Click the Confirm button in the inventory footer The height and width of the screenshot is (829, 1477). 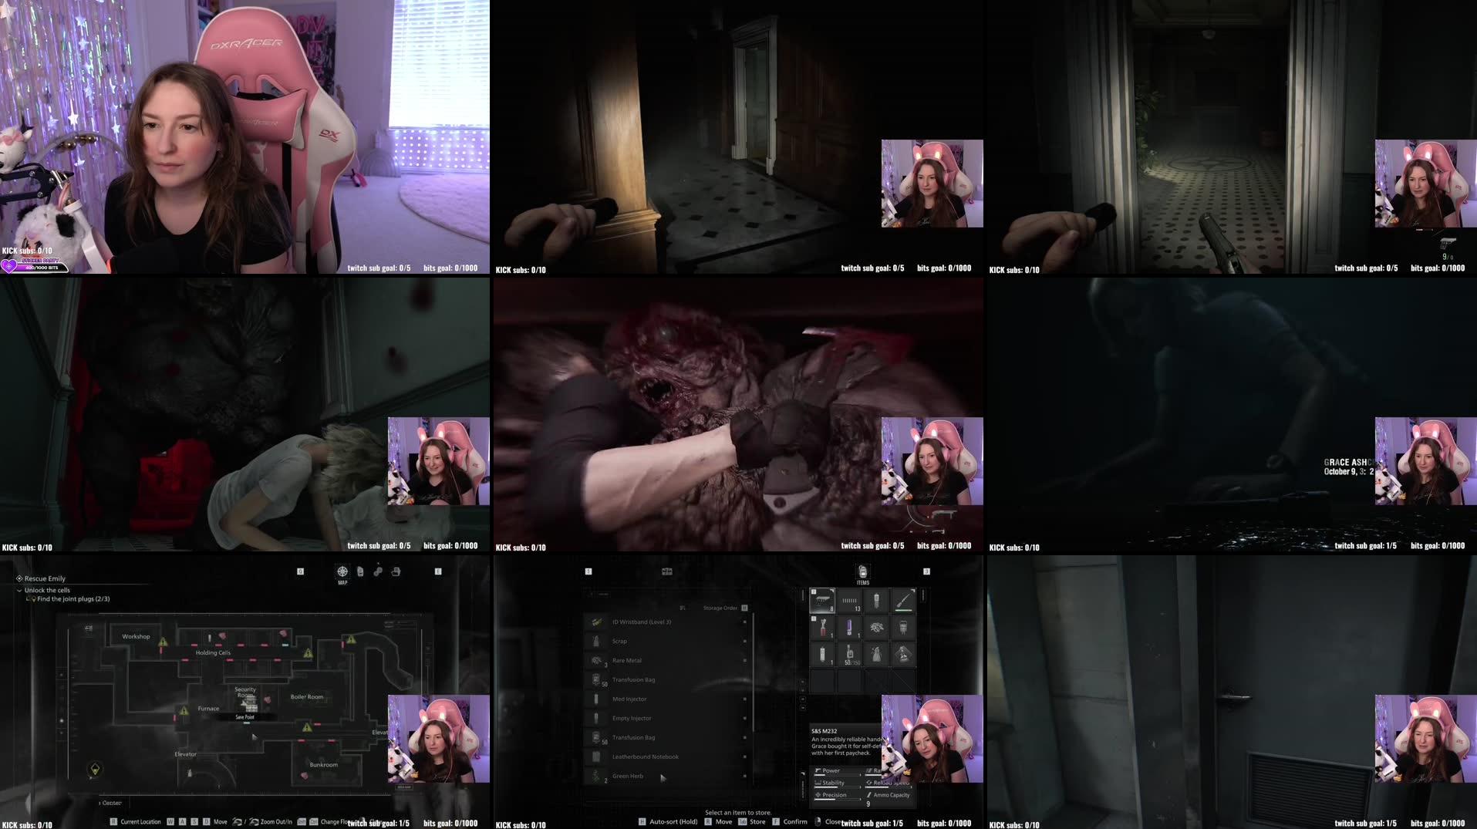tap(794, 821)
